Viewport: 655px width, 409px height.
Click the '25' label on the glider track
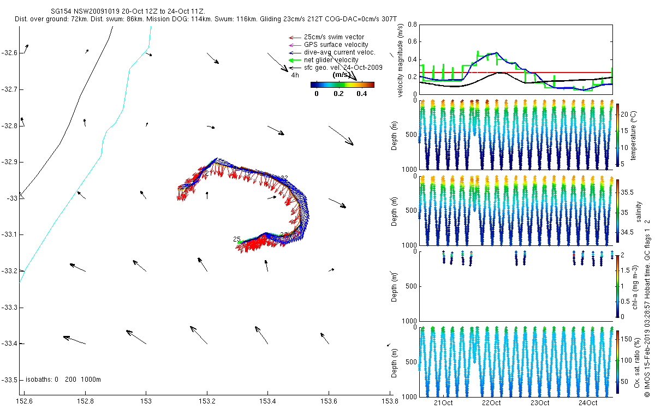237,239
